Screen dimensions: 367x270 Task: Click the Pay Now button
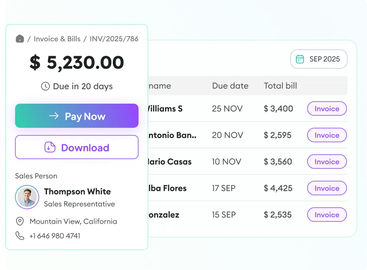tap(77, 116)
